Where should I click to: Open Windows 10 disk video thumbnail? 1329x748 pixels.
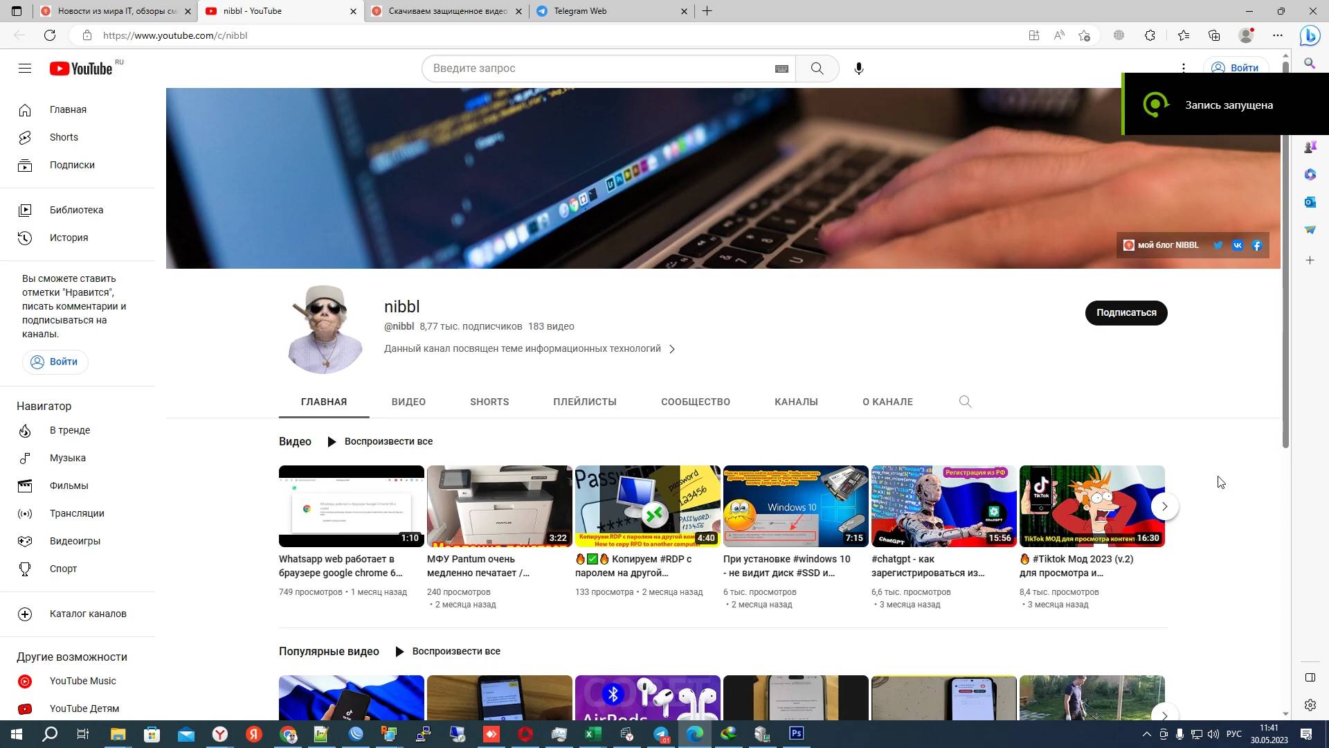point(795,506)
